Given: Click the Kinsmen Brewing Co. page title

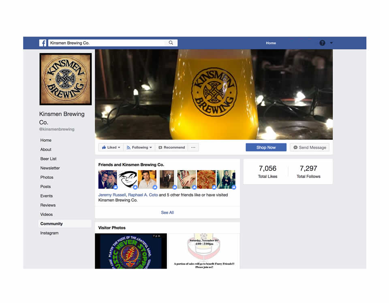Looking at the screenshot, I should [62, 118].
